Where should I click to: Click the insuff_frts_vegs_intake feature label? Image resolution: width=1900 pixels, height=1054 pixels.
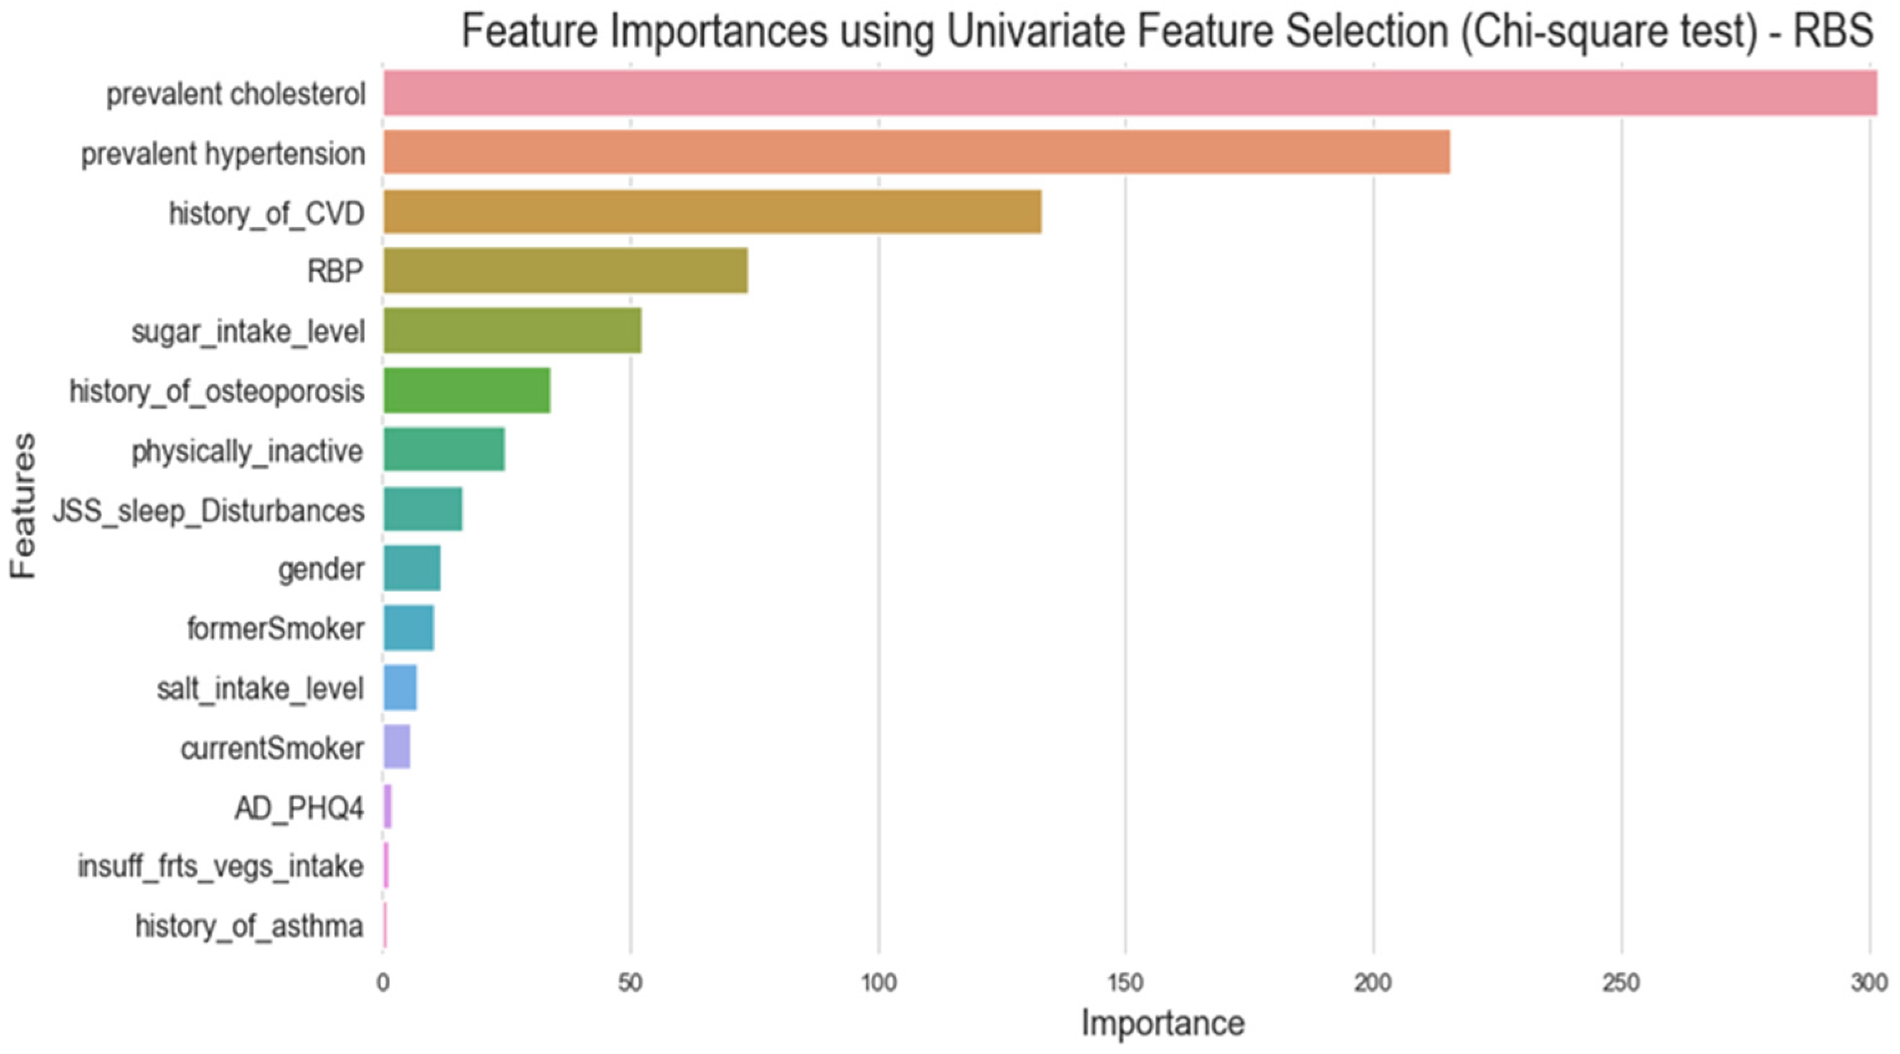221,866
